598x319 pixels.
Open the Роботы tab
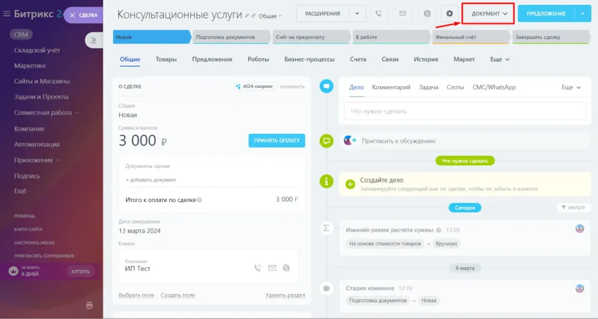[258, 60]
